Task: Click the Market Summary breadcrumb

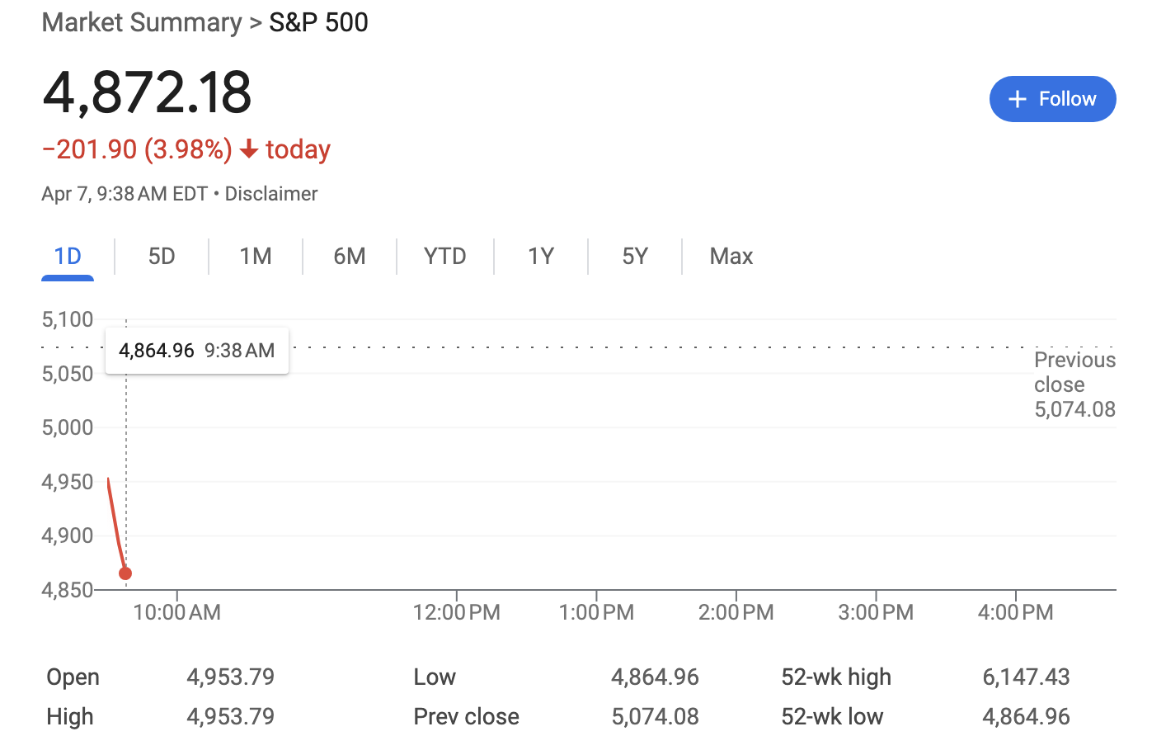Action: click(x=142, y=22)
